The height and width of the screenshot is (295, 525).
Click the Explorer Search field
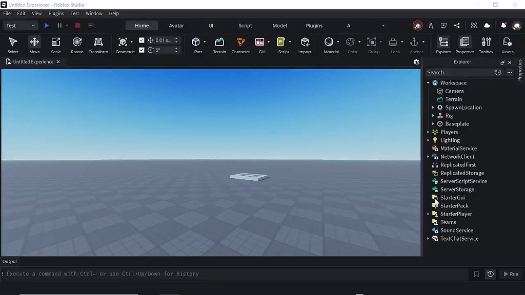tap(459, 73)
